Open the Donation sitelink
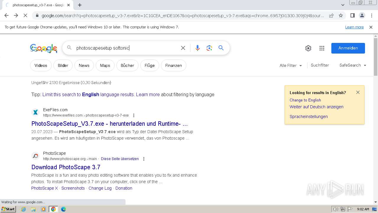The image size is (378, 213). (124, 188)
